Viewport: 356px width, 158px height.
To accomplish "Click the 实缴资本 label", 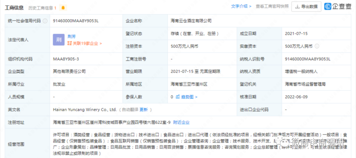I will point(248,46).
